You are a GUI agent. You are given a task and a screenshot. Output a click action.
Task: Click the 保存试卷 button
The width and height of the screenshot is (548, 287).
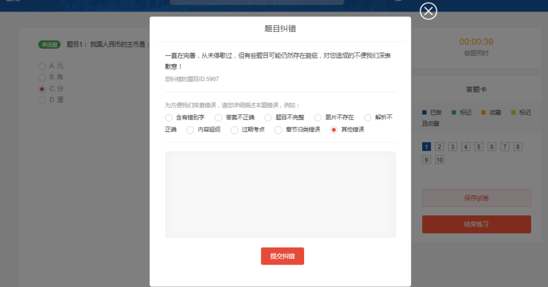476,198
